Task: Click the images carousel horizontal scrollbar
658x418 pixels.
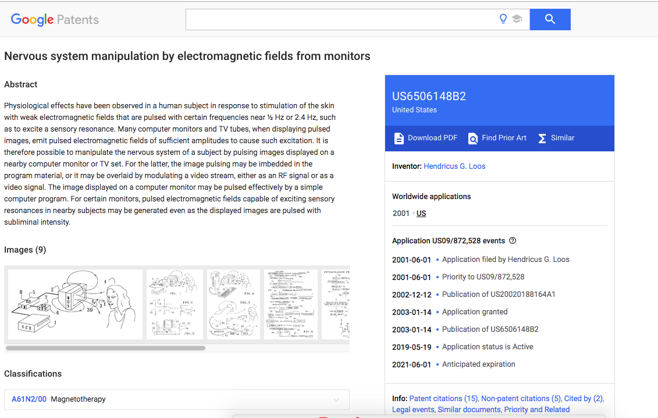Action: point(105,348)
